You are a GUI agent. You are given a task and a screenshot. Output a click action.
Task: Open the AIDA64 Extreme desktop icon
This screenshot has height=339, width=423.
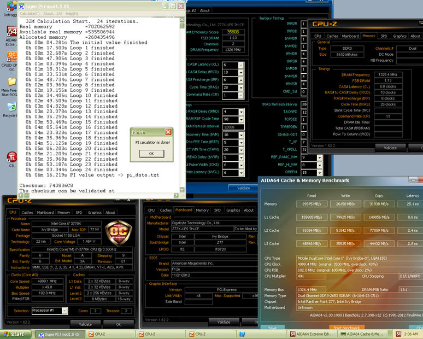(10, 31)
